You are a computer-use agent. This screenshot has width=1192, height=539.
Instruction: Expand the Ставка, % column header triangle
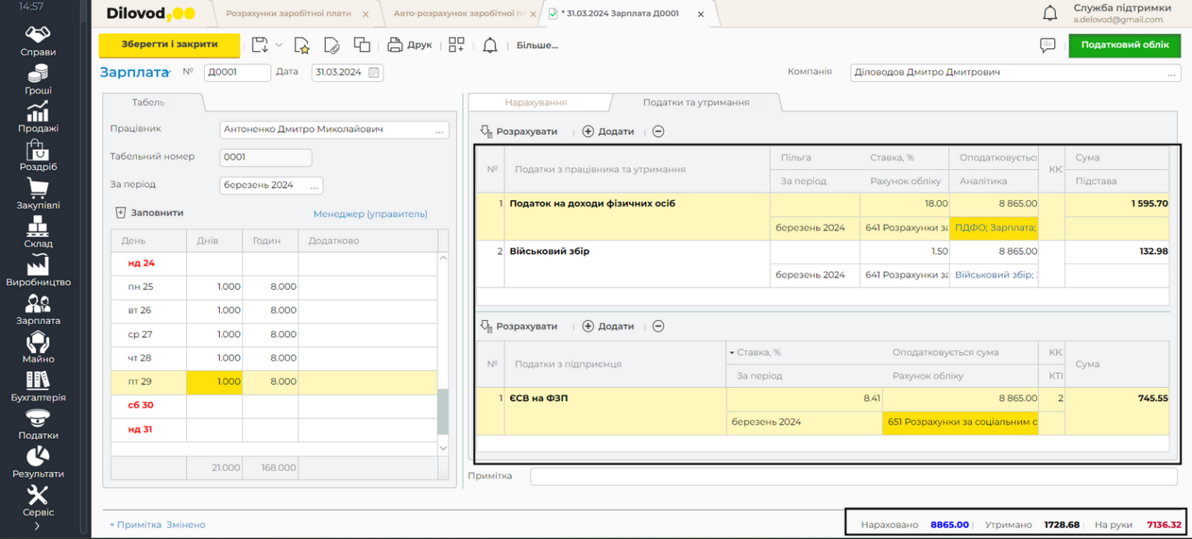pyautogui.click(x=732, y=353)
